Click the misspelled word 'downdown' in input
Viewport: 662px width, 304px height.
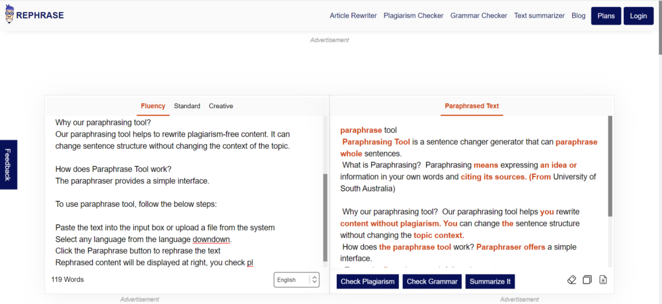coord(211,239)
